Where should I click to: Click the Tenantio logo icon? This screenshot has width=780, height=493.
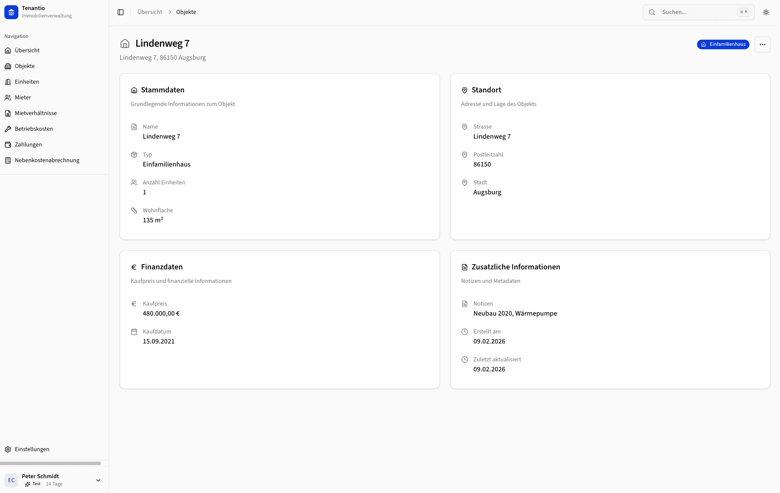(11, 12)
